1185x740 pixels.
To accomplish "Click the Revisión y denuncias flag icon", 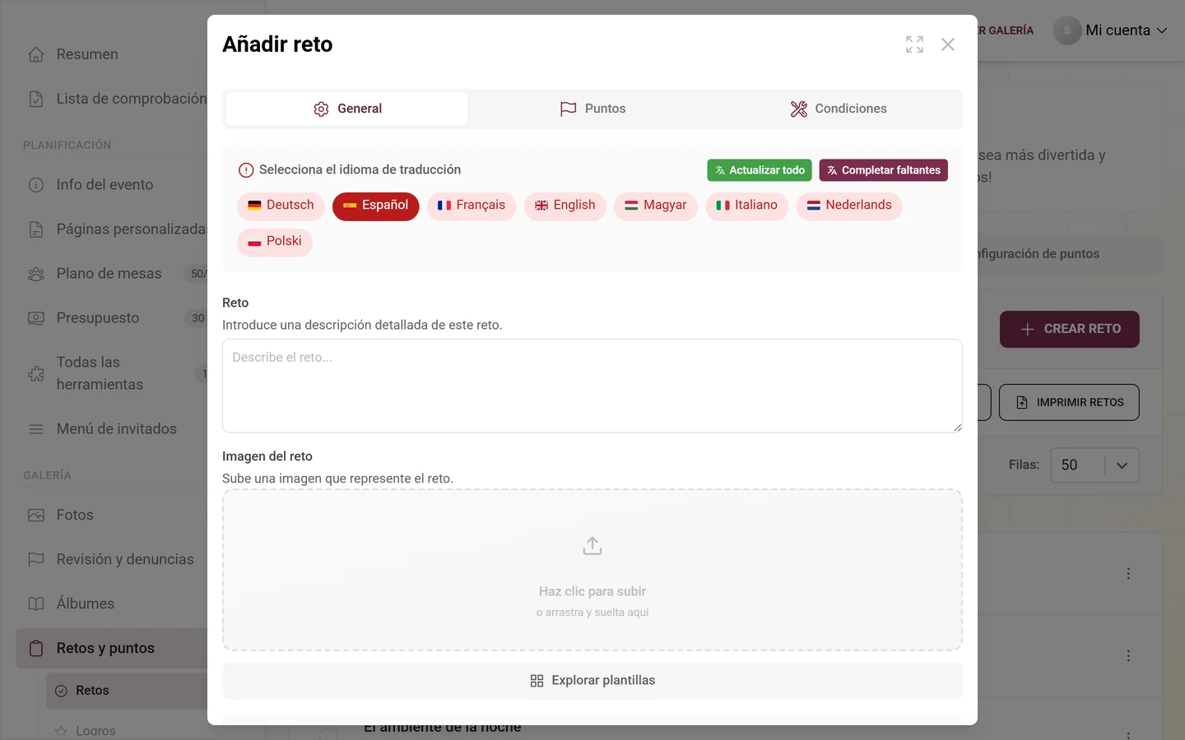I will (x=36, y=559).
